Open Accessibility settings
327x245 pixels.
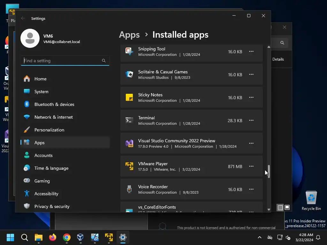coord(65,194)
